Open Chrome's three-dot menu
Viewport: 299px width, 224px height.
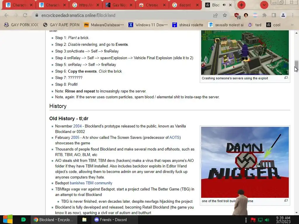(x=293, y=15)
